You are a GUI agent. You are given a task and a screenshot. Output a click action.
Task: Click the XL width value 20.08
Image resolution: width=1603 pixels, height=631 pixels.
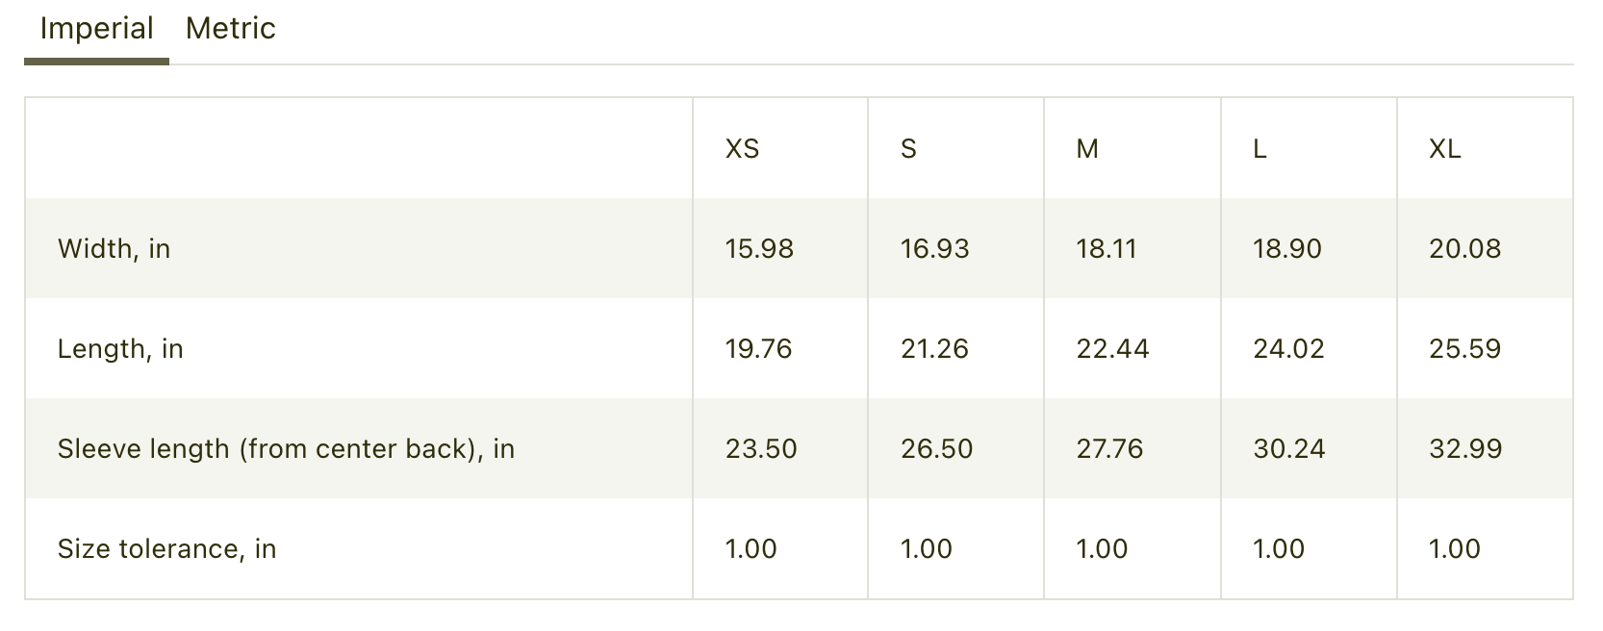(x=1464, y=249)
